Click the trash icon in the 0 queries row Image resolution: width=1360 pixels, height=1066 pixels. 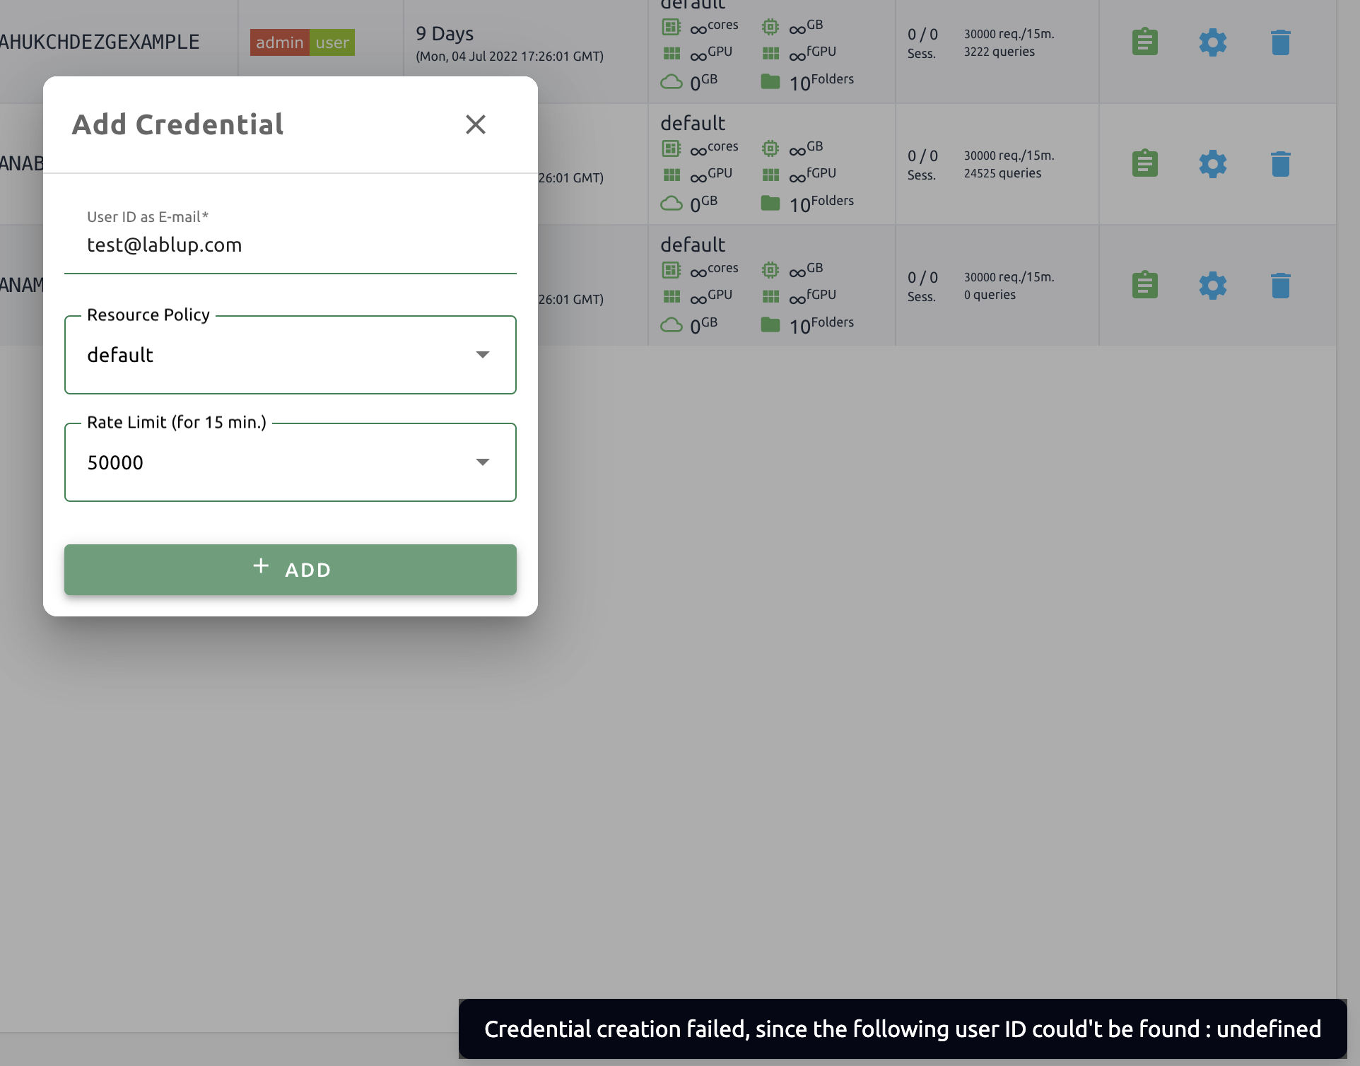[x=1280, y=286]
